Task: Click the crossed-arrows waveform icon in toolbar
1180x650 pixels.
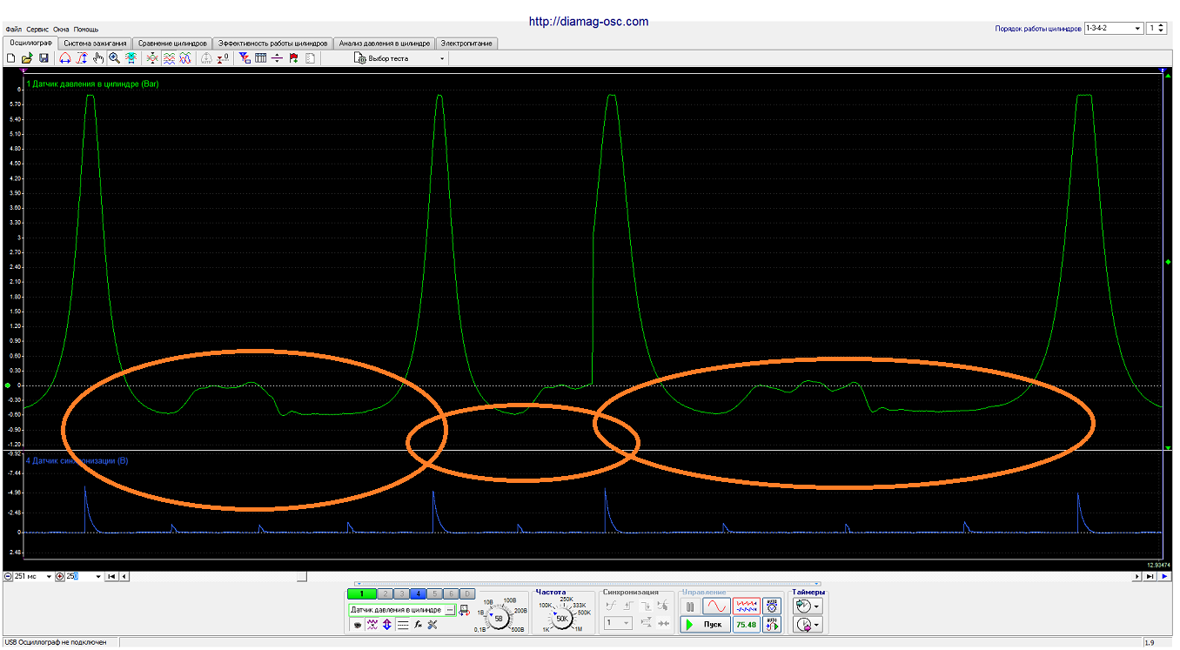Action: point(152,58)
